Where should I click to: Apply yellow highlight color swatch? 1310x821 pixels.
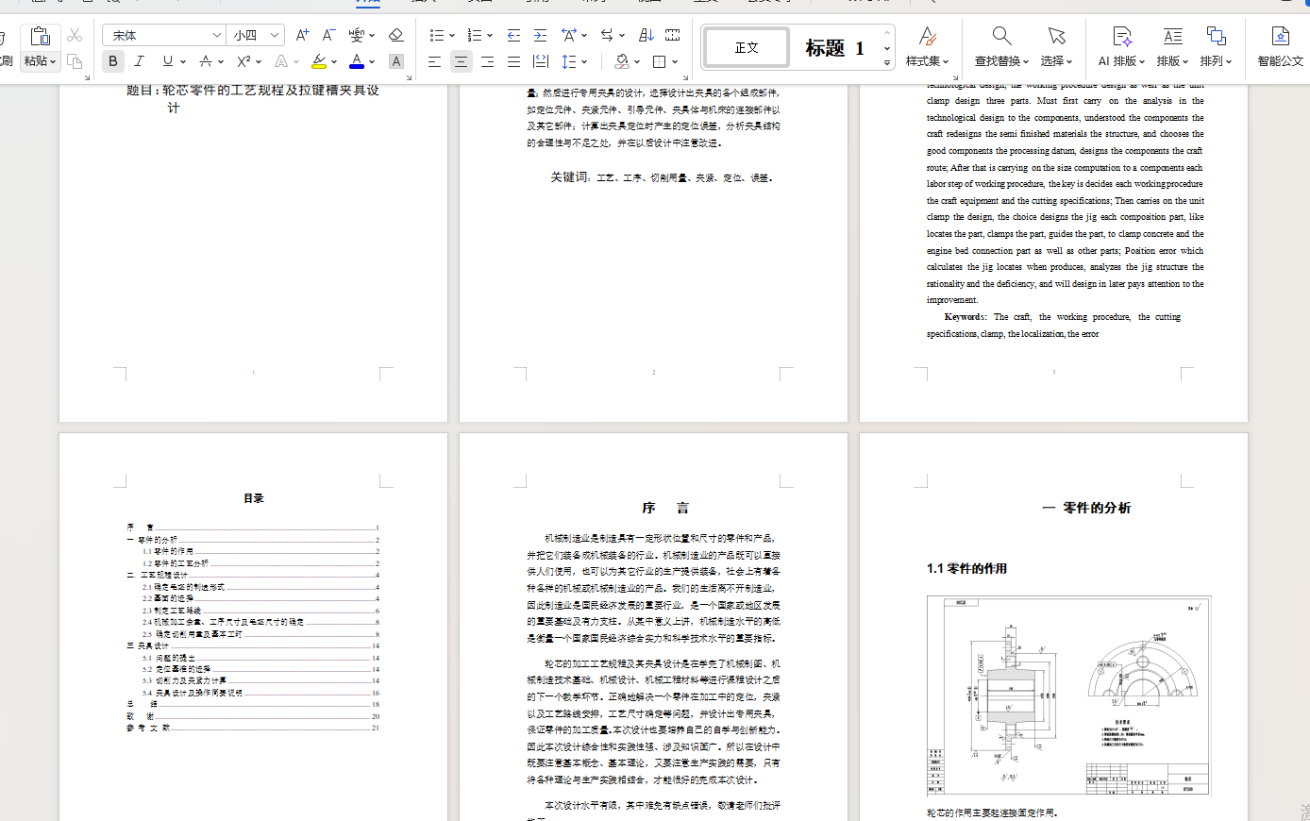pyautogui.click(x=319, y=61)
